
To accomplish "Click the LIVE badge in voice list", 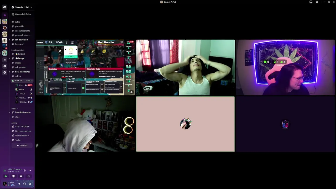I will 30,85.
